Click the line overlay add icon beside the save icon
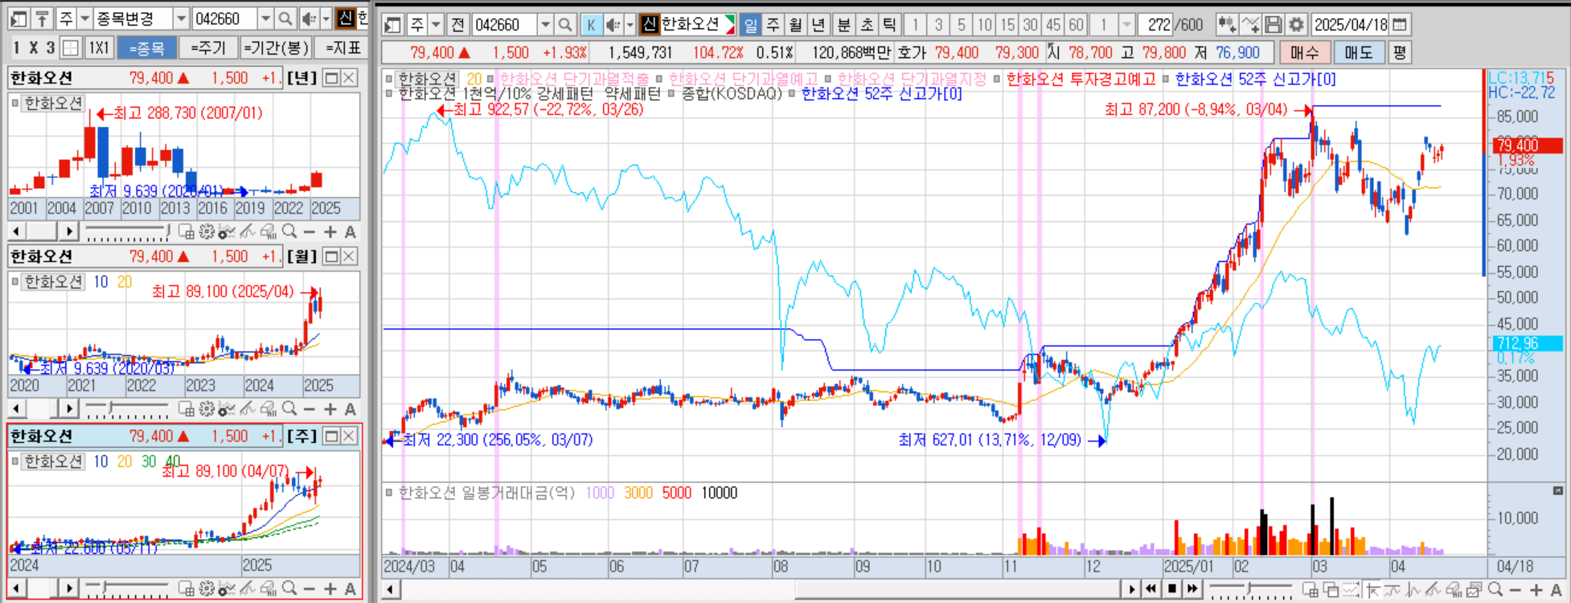Image resolution: width=1571 pixels, height=603 pixels. tap(1250, 25)
